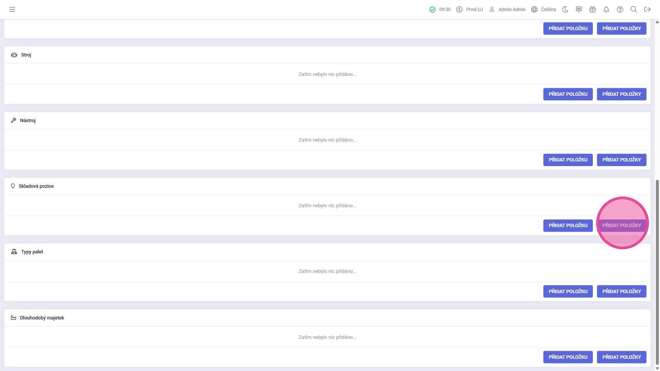This screenshot has width=660, height=371.
Task: Open the První UJ unit selector
Action: pos(470,10)
